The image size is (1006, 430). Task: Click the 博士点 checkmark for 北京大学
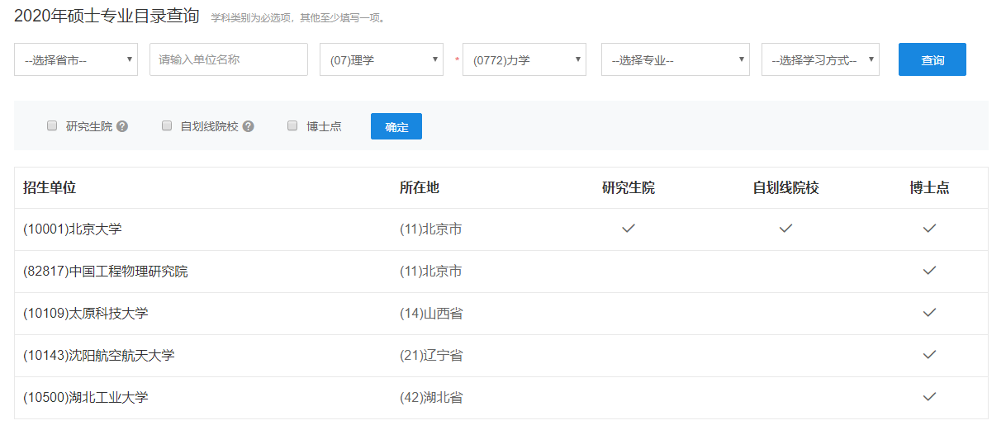point(929,229)
